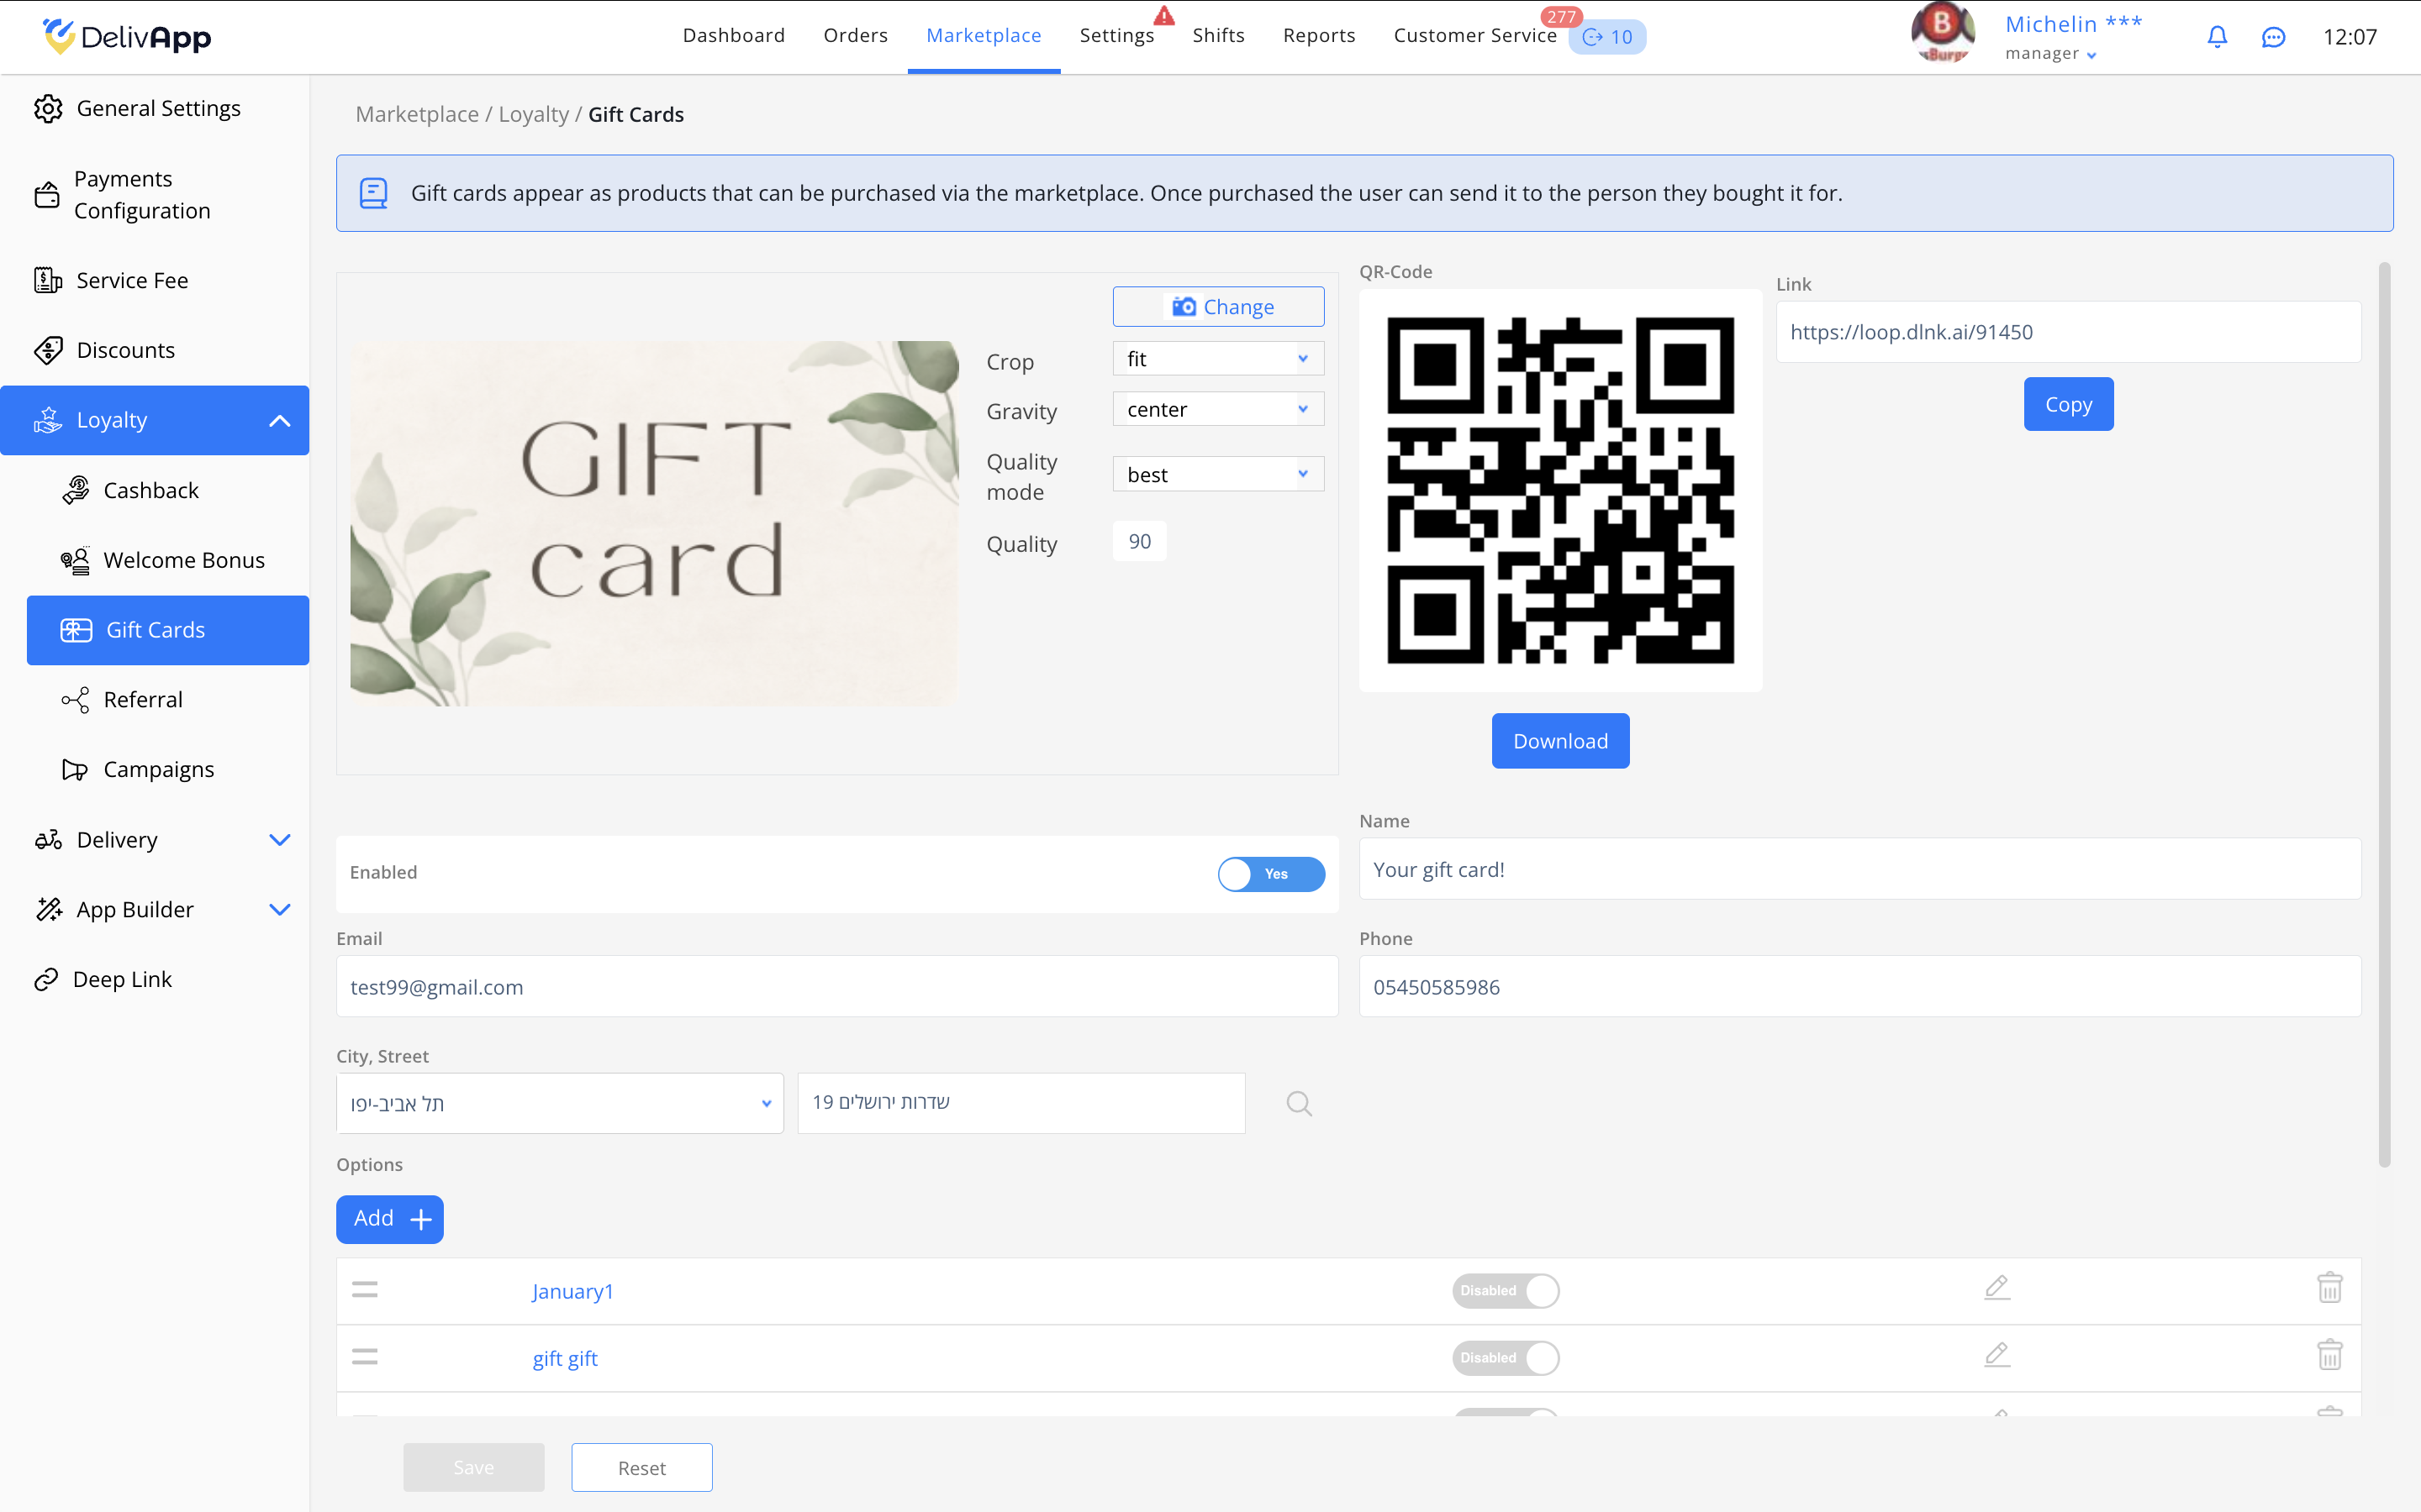This screenshot has height=1512, width=2421.
Task: Copy the gift card link
Action: (x=2068, y=404)
